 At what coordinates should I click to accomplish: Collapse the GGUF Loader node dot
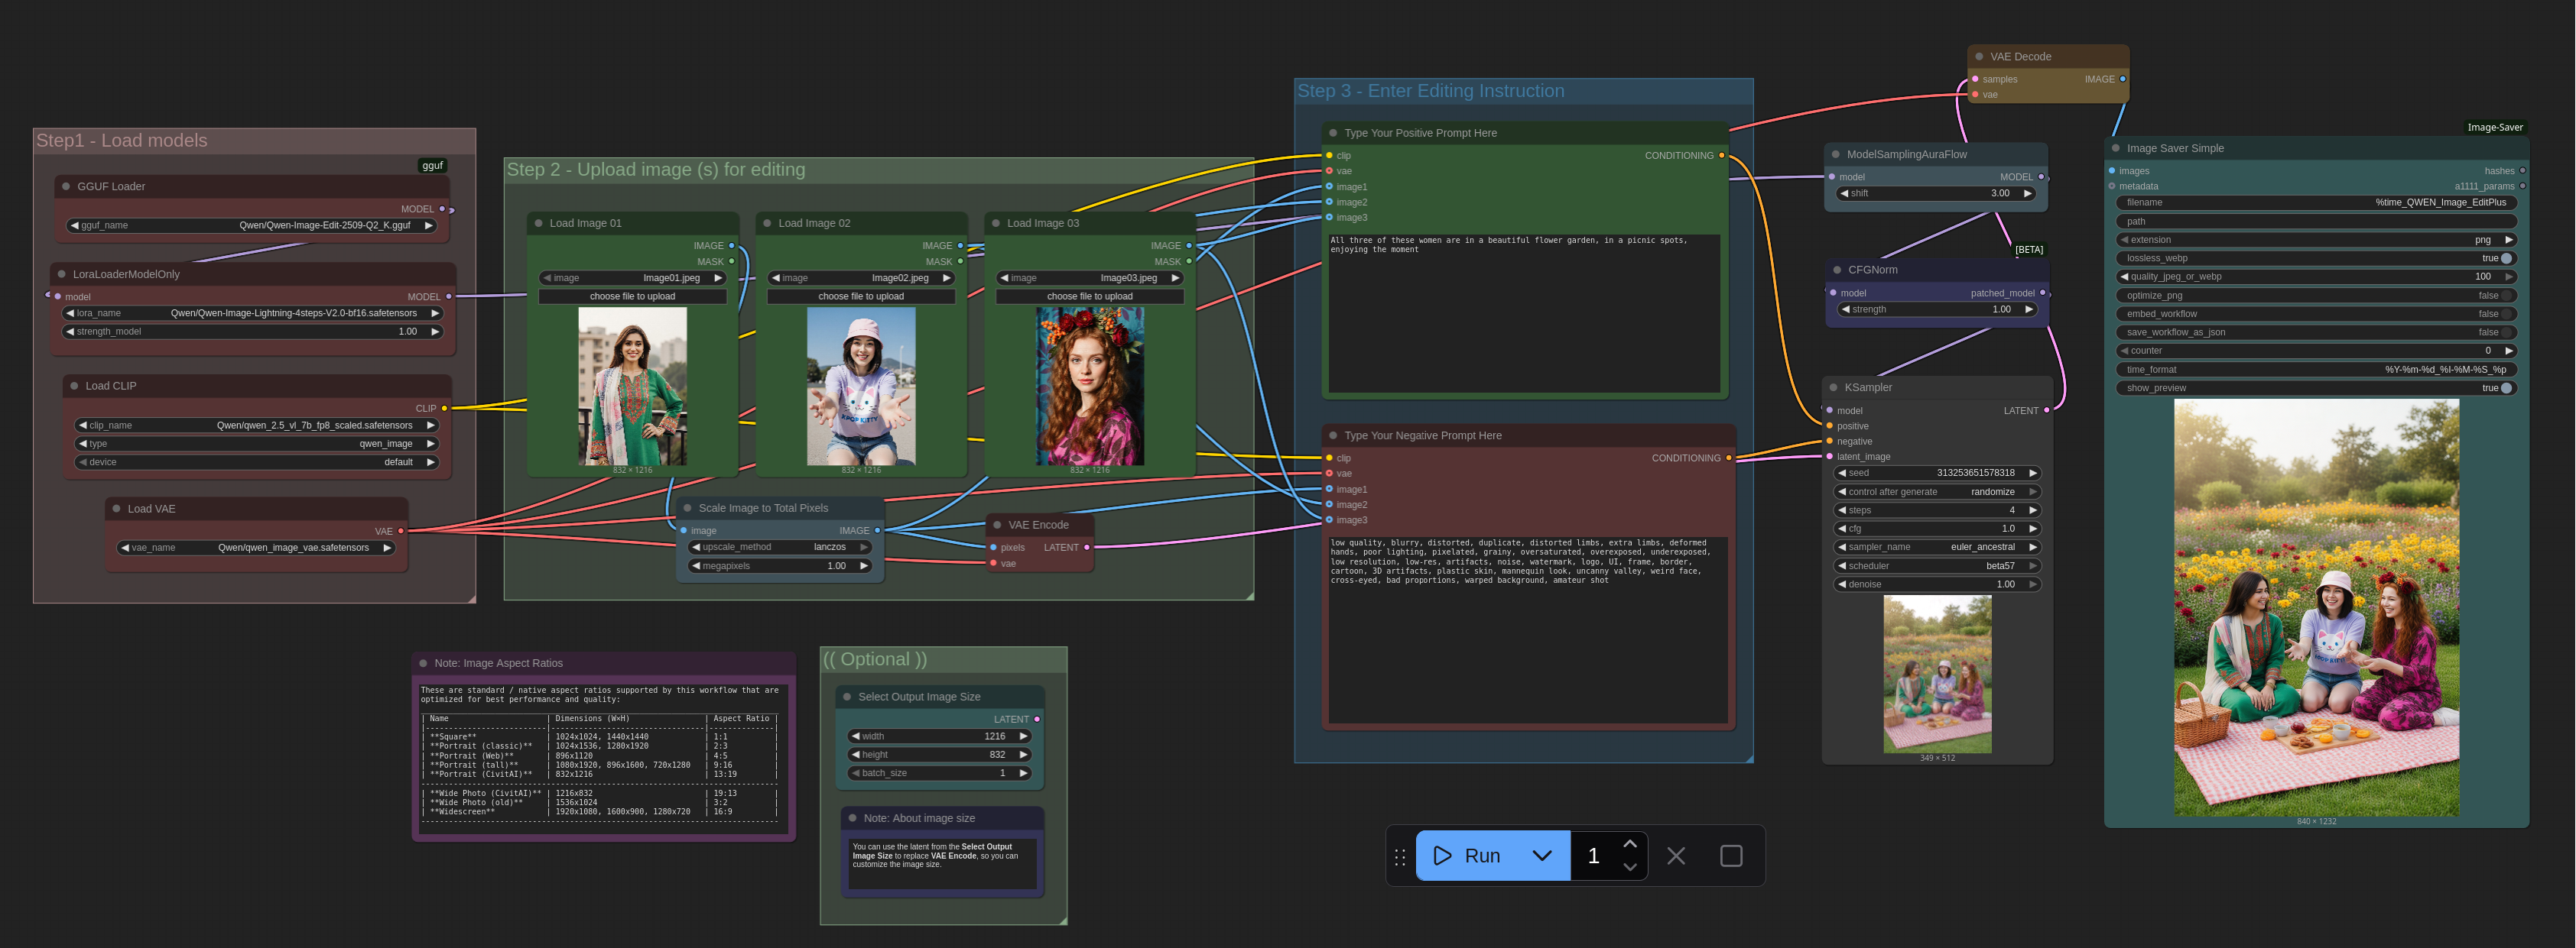pyautogui.click(x=66, y=187)
